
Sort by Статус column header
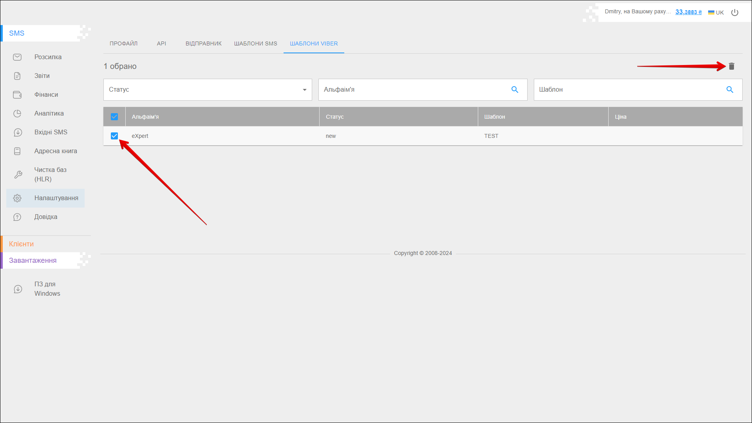coord(334,117)
